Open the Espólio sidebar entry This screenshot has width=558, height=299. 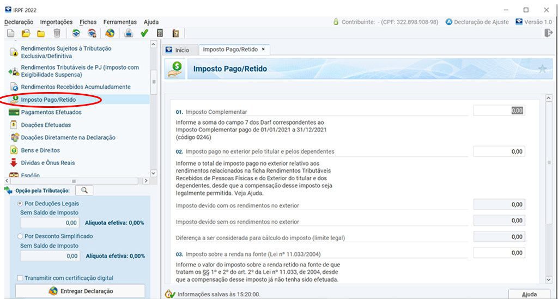(31, 175)
